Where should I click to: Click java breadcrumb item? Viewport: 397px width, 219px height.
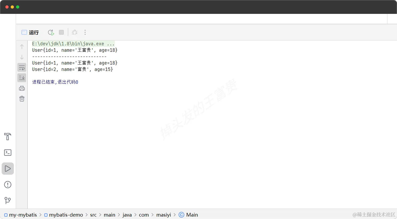127,215
